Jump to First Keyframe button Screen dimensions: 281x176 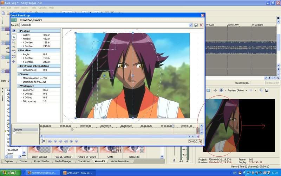pos(50,142)
